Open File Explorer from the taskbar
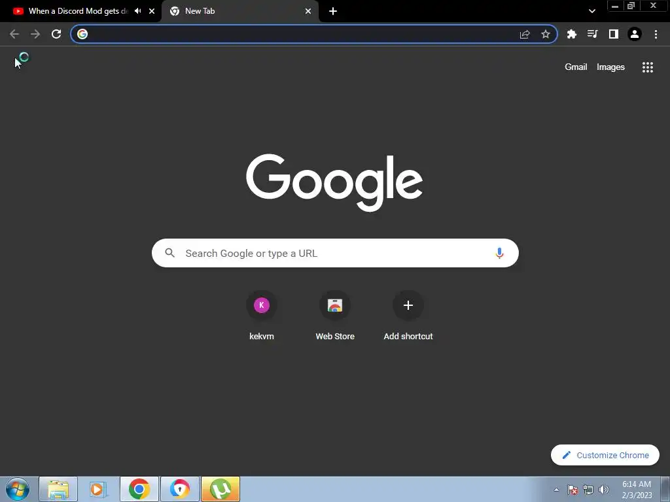This screenshot has height=502, width=670. click(x=58, y=489)
